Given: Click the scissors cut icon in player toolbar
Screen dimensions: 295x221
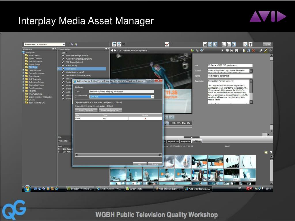Looking at the screenshot, I should [x=232, y=50].
